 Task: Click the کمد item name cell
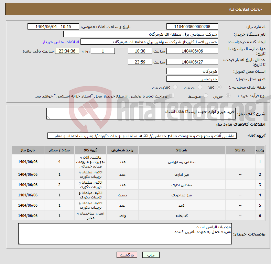pos(182,205)
